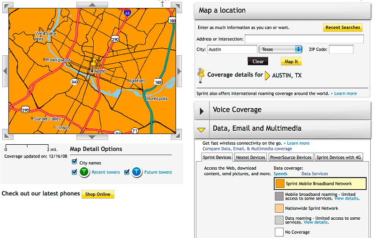This screenshot has height=238, width=375.
Task: Select the Nationwide Sprint Network peach swatch
Action: coord(279,208)
